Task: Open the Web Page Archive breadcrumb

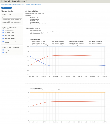Action: point(30,5)
